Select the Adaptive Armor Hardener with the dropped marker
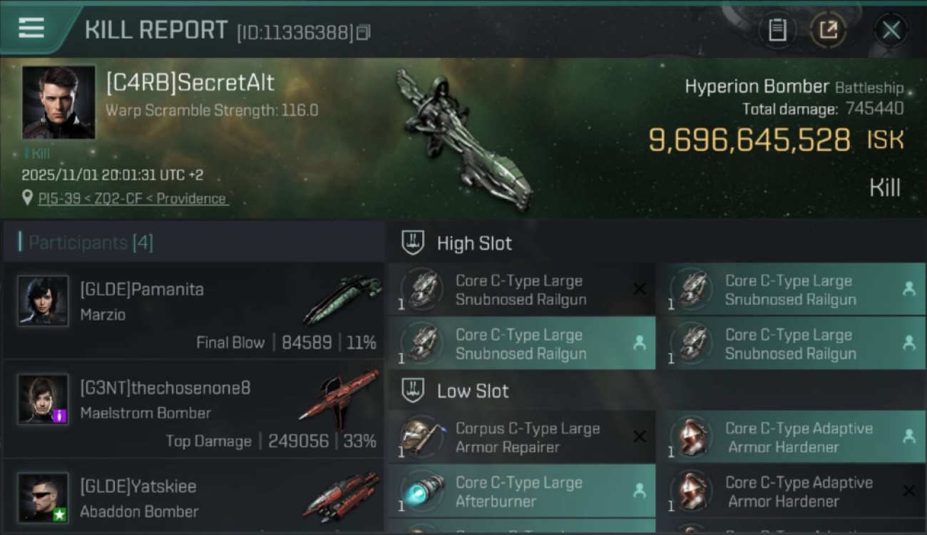 point(791,437)
